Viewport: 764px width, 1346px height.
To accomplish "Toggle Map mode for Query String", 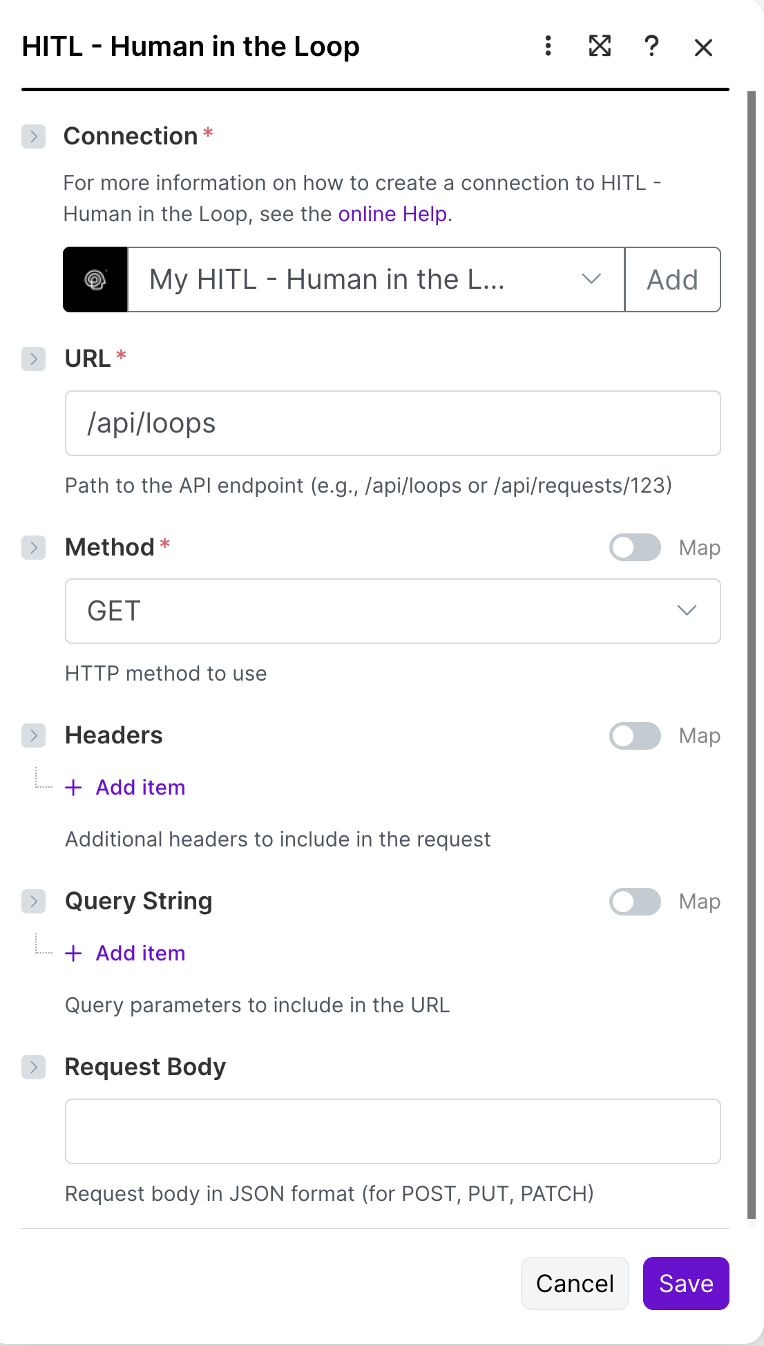I will coord(633,901).
